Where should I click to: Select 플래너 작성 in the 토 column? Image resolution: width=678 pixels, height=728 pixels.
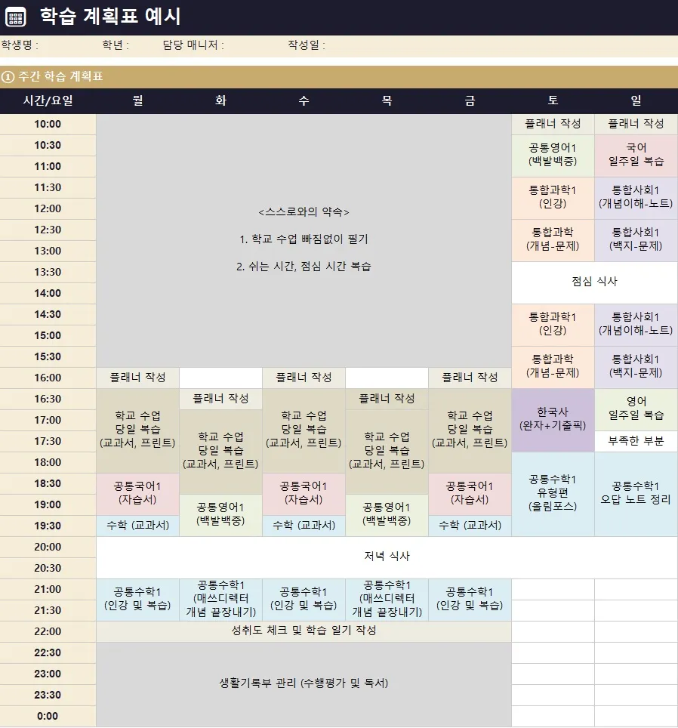coord(553,124)
